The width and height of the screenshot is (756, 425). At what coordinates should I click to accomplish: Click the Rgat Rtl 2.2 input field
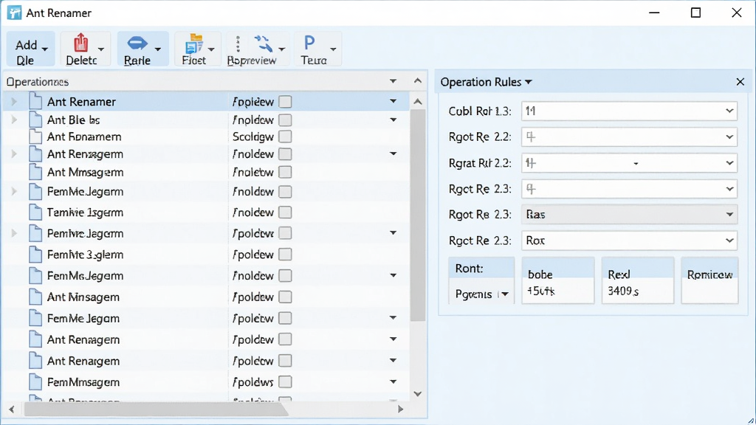click(629, 163)
